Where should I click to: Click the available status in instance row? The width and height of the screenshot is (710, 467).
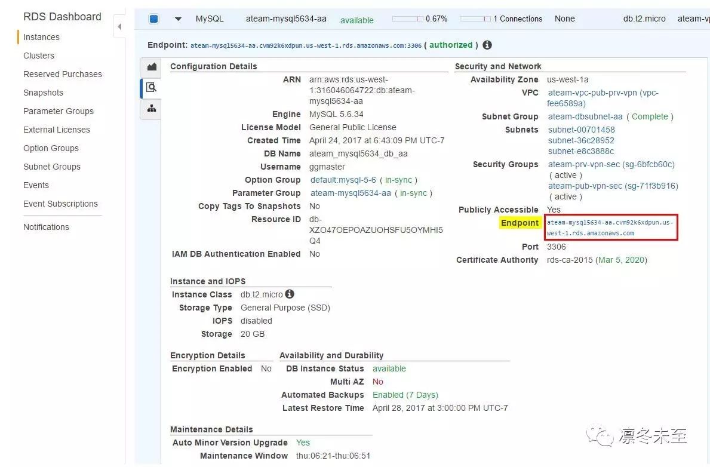(x=357, y=20)
